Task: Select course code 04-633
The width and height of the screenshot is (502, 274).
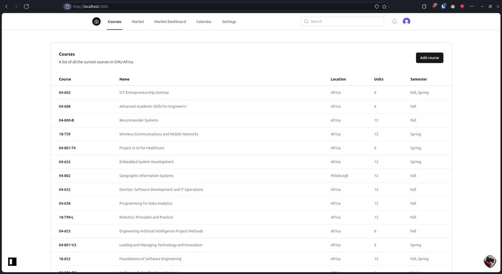Action: click(65, 162)
